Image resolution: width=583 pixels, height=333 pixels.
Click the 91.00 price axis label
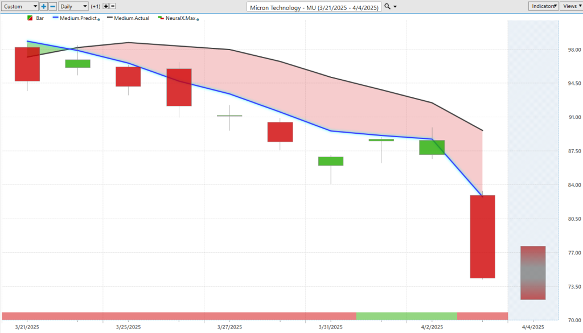574,117
